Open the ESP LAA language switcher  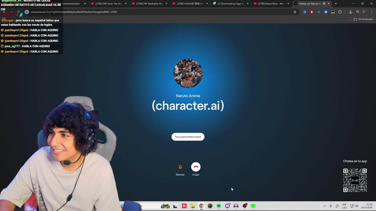tap(344, 206)
